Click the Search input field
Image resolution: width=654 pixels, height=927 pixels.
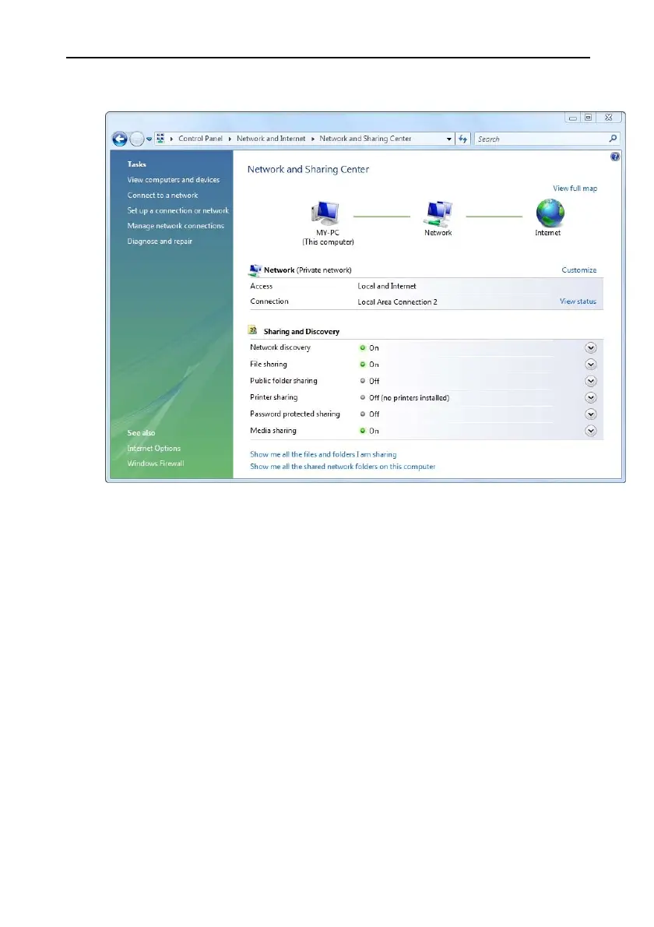pos(540,139)
